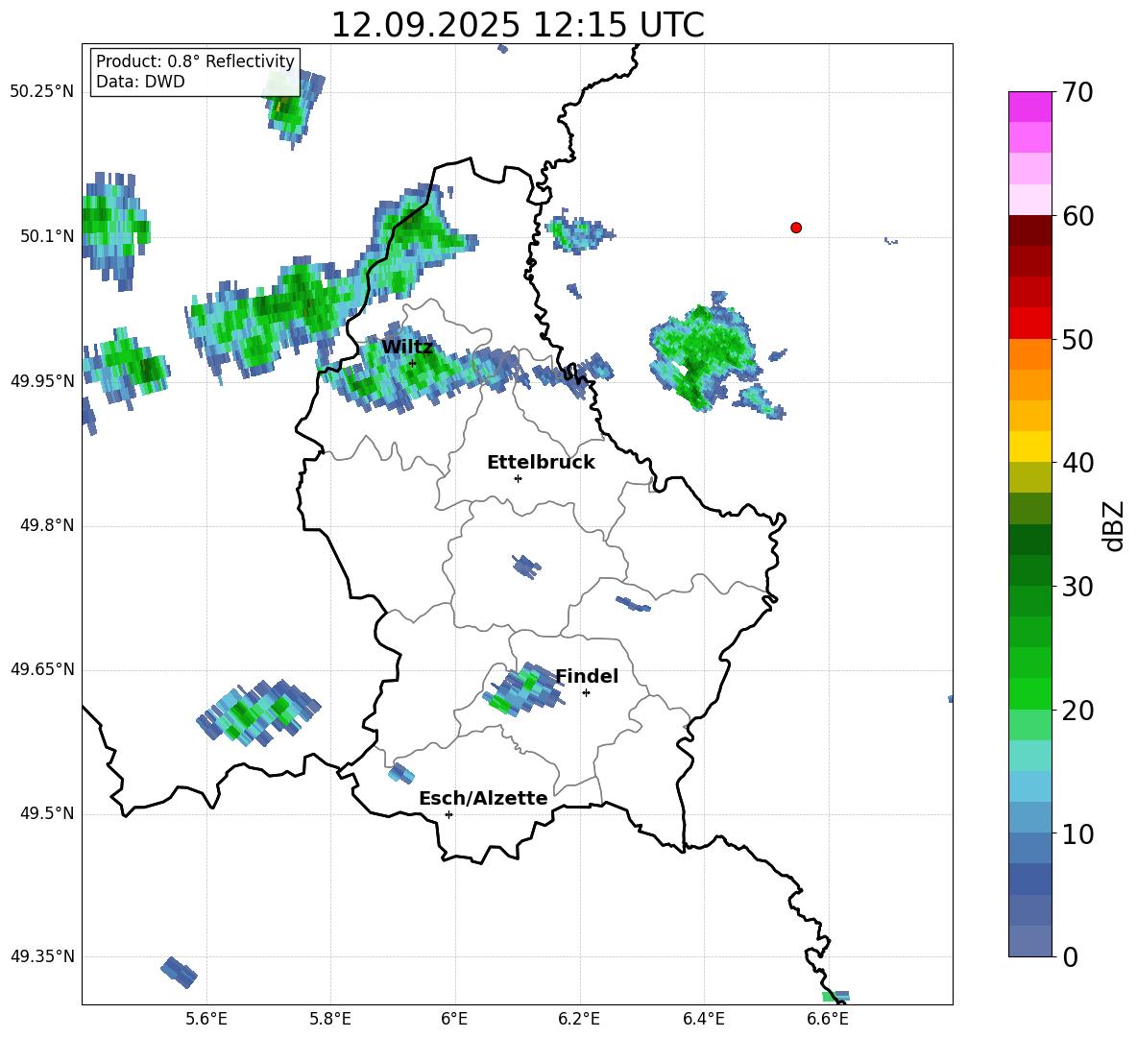Click the 49.95°N latitude label

[x=42, y=380]
